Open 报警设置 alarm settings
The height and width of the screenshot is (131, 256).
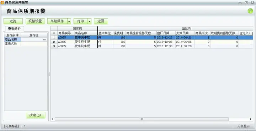click(35, 21)
